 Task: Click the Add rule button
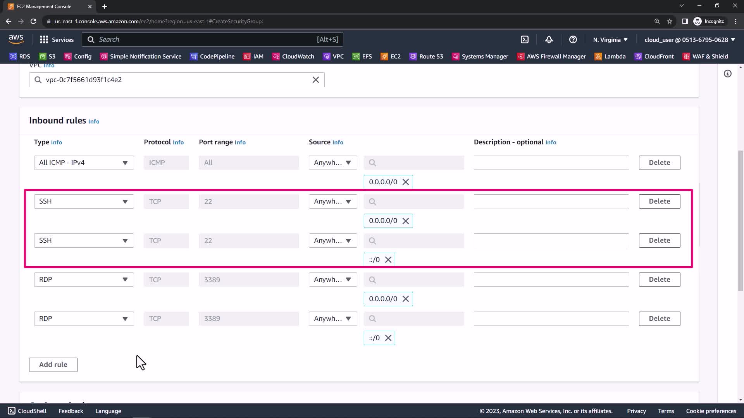click(53, 365)
